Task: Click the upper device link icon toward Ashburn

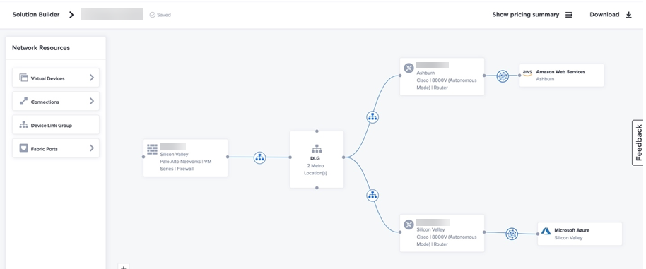Action: point(372,117)
